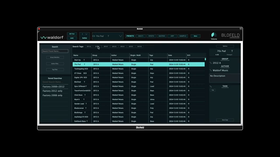This screenshot has width=280, height=157.
Task: Sort by the Name column header
Action: [x=82, y=55]
